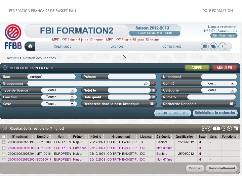Focus the Numéro input field
This screenshot has width=242, height=181.
pos(211,97)
